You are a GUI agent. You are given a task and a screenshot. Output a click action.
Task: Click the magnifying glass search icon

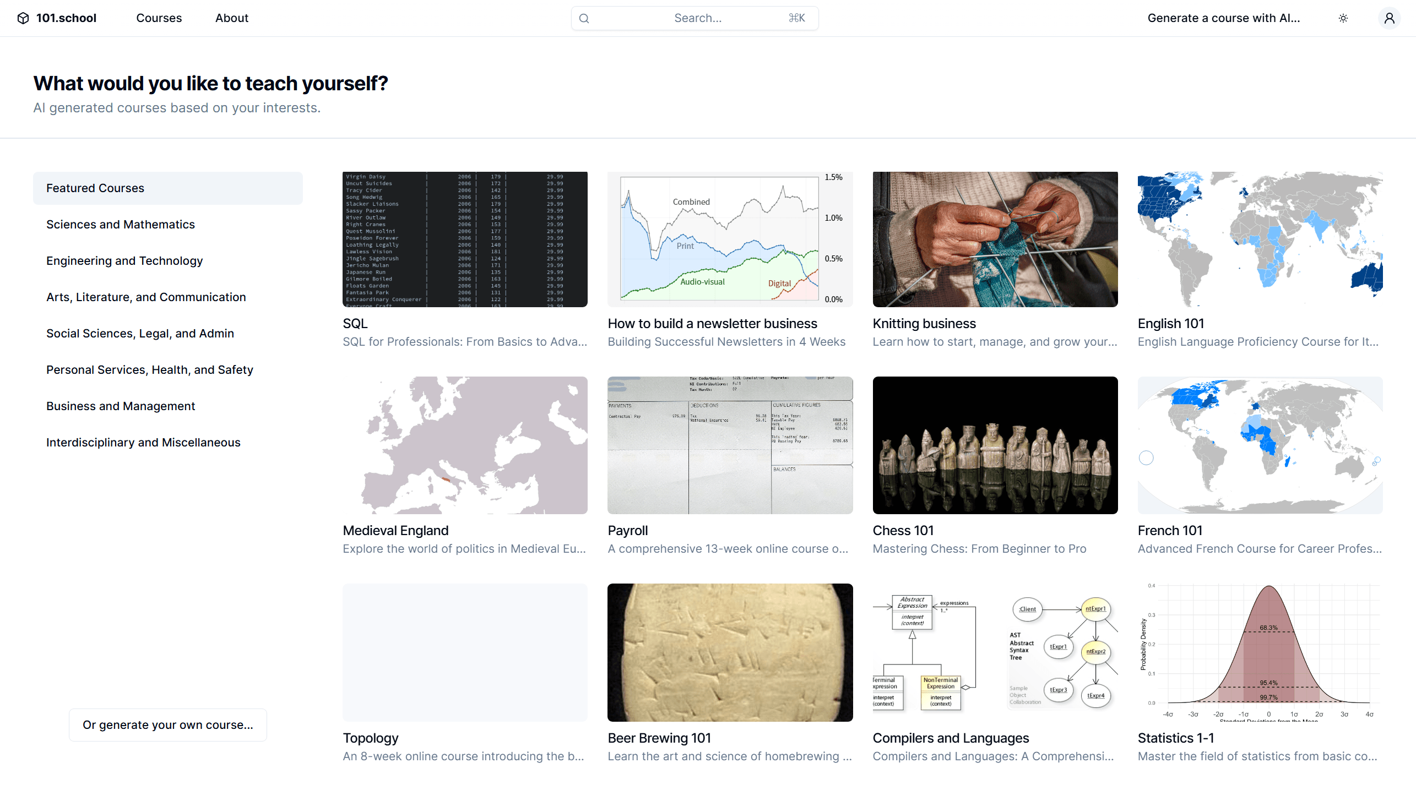tap(584, 18)
